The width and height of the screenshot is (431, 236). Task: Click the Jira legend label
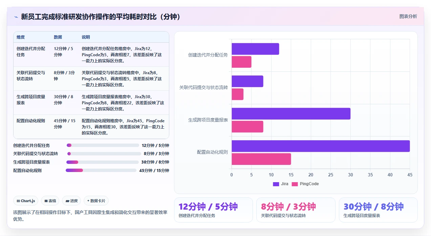(285, 184)
